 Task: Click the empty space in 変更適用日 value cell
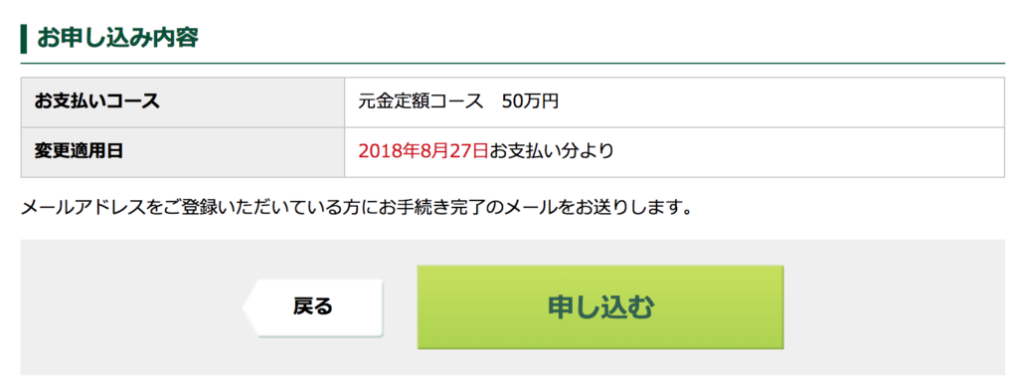805,152
